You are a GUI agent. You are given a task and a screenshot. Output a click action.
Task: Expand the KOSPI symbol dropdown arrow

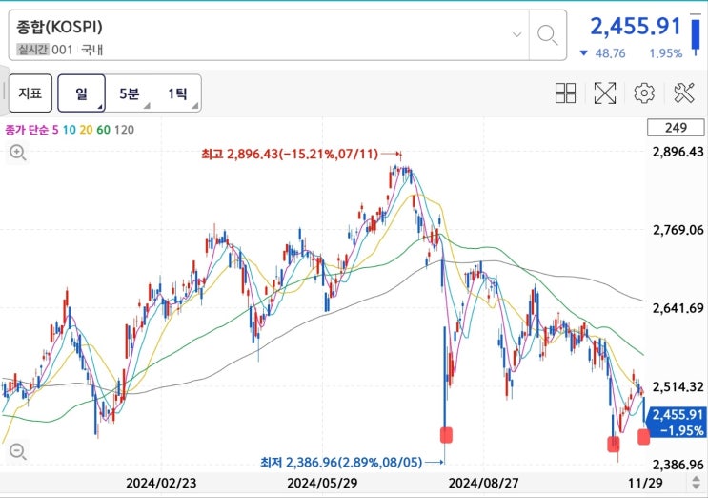517,34
